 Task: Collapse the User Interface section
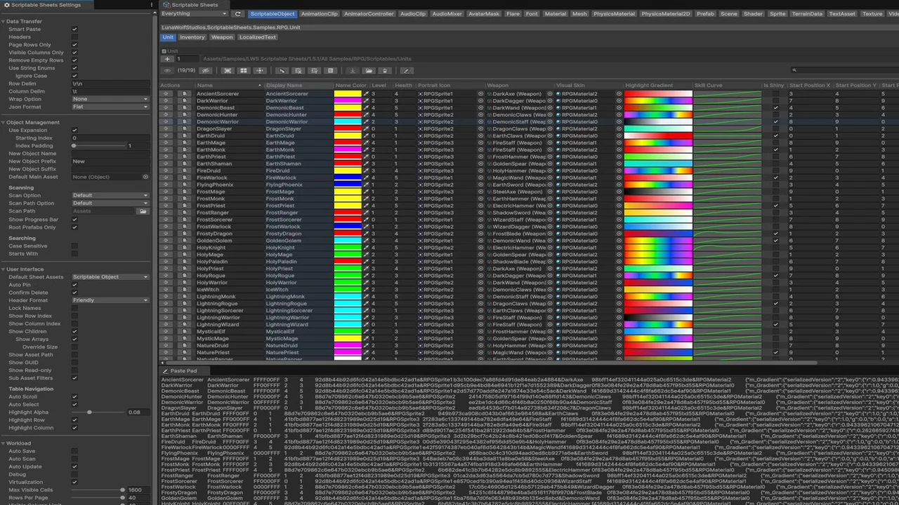[x=4, y=269]
